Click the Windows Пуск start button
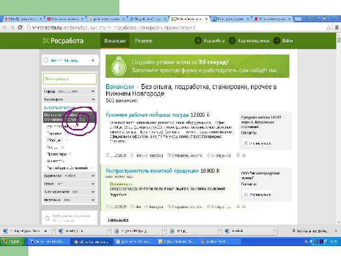 tap(12, 241)
